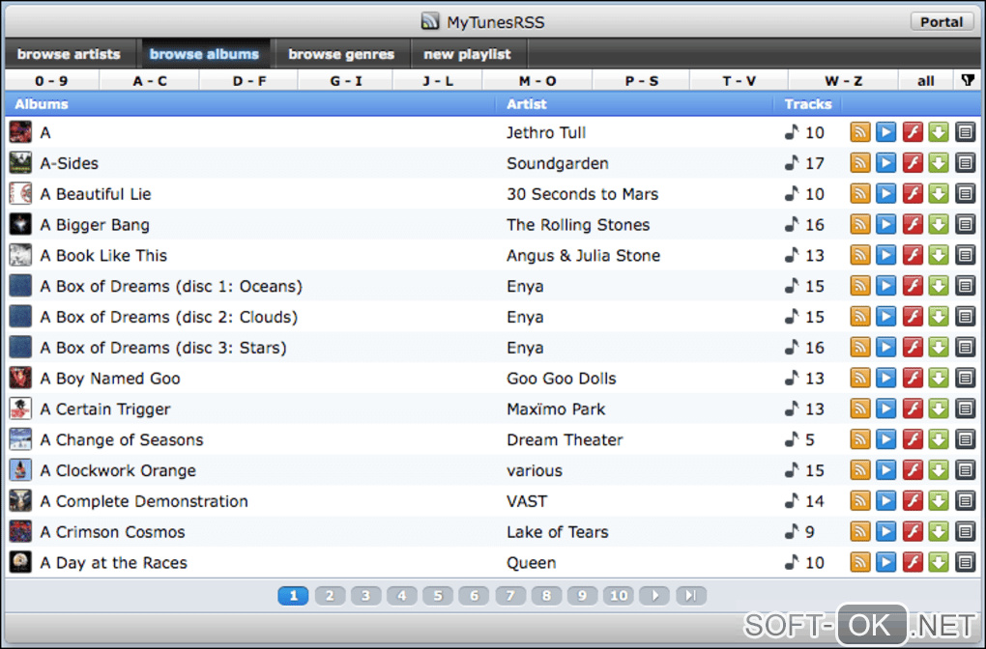Viewport: 986px width, 649px height.
Task: Download the A Day at the Races album
Action: point(939,562)
